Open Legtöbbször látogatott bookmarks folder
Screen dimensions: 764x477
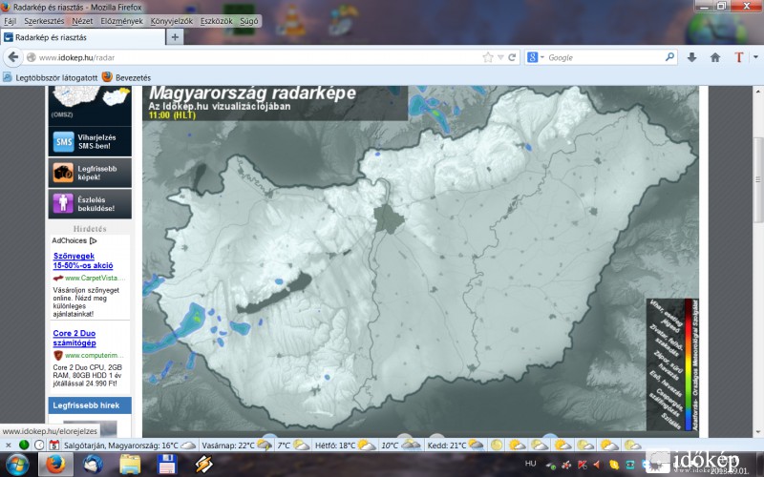(51, 77)
